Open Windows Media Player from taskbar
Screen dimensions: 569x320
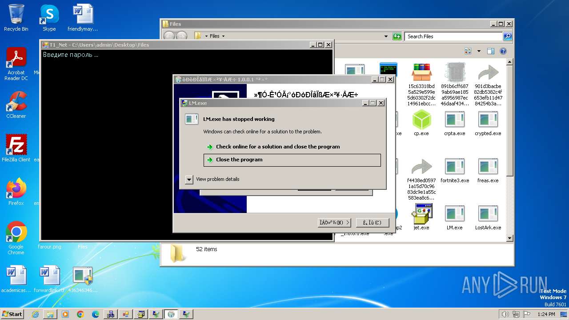(65, 314)
